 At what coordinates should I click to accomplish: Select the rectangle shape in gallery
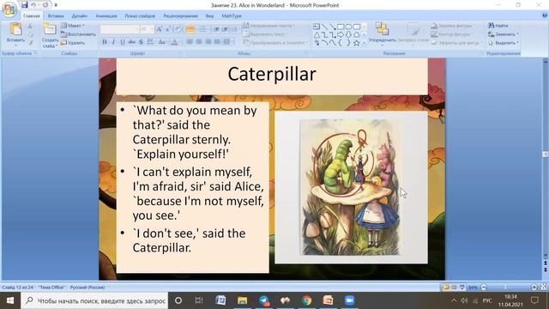[341, 27]
